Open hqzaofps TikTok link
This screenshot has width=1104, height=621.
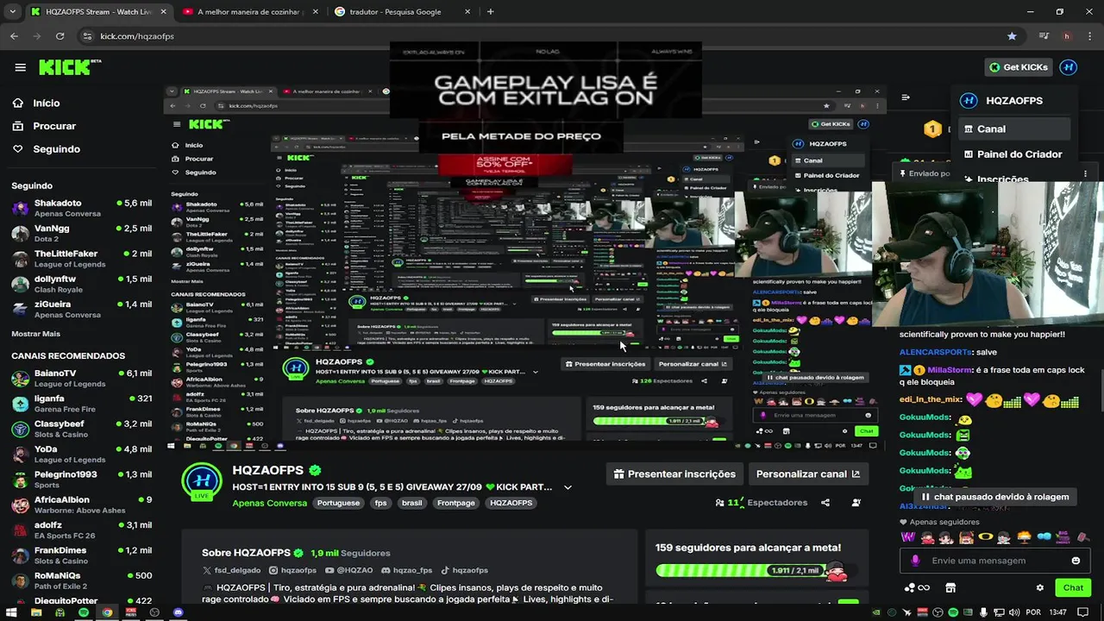465,570
